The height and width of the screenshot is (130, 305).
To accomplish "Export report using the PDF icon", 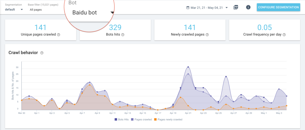I will (236, 7).
